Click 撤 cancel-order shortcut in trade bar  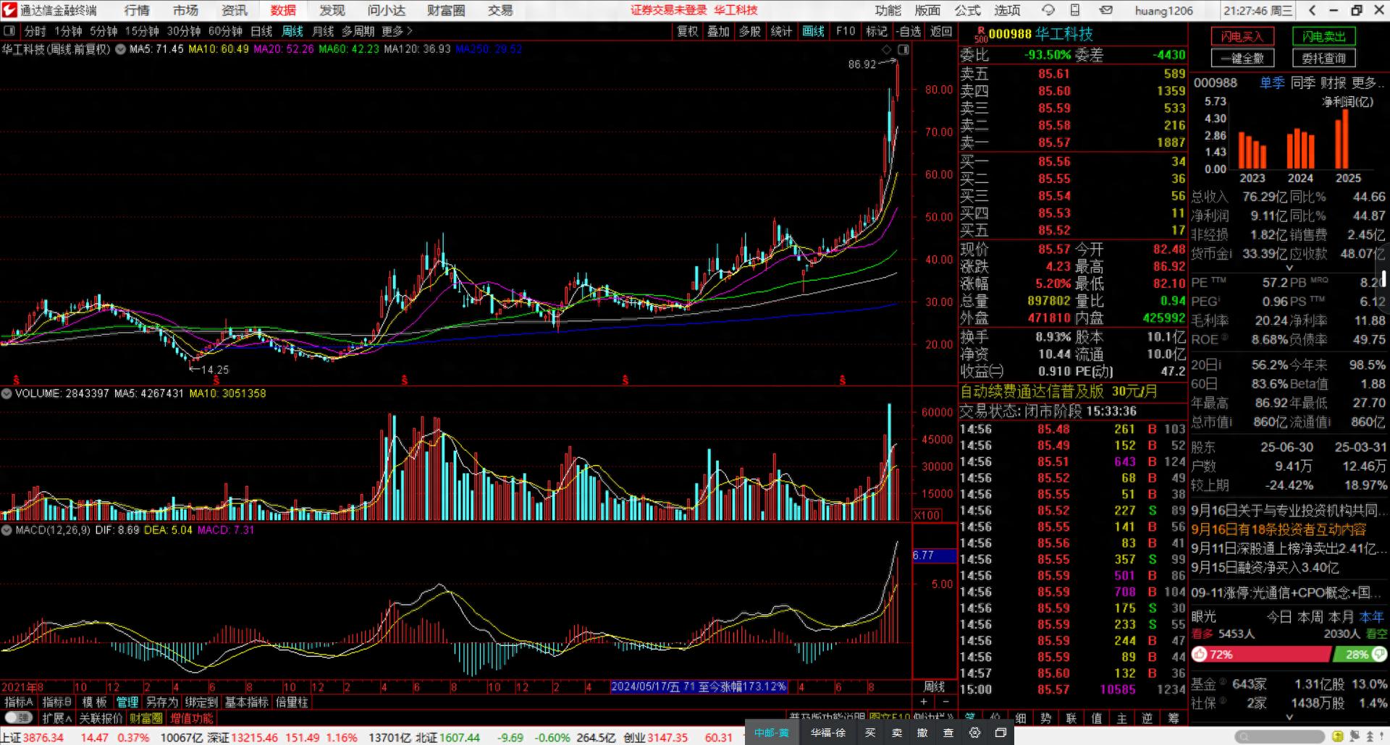[x=922, y=733]
